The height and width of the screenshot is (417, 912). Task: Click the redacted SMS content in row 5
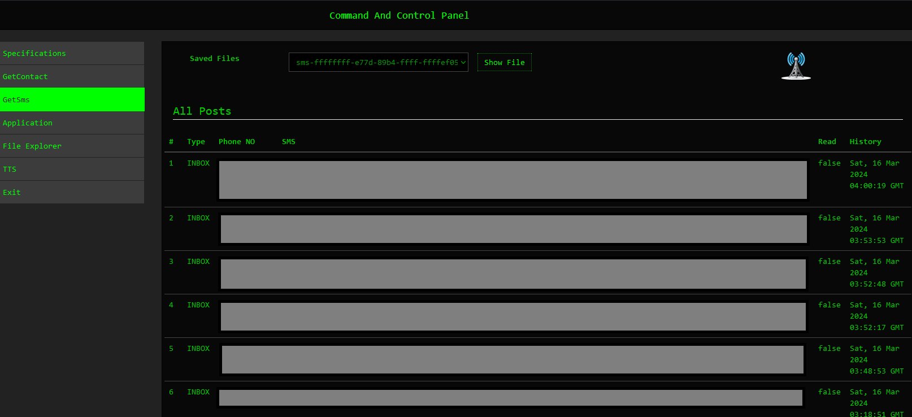click(x=513, y=359)
